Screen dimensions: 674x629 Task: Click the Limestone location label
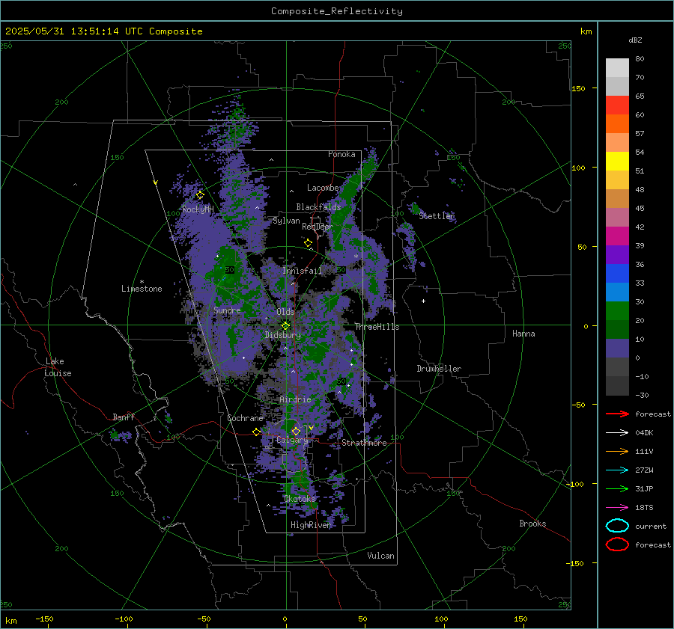pyautogui.click(x=142, y=289)
